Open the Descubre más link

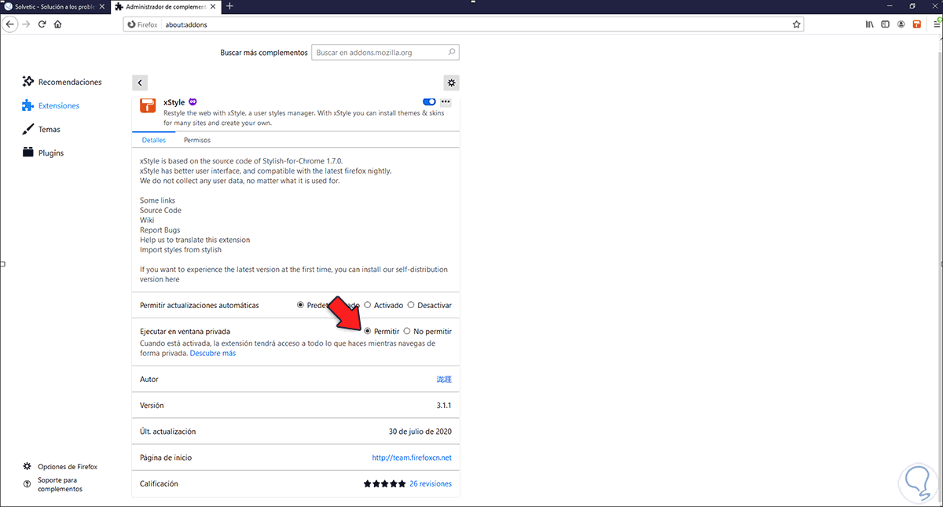click(213, 353)
